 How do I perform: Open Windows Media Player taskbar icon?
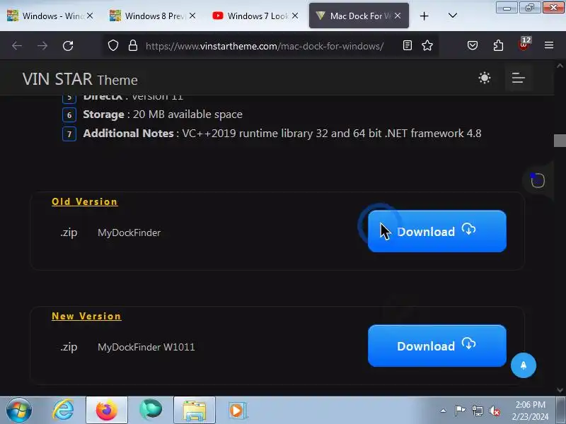click(x=238, y=410)
